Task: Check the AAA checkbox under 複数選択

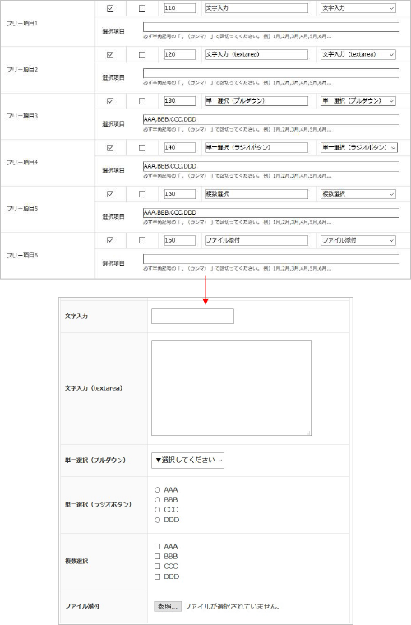Action: click(157, 547)
